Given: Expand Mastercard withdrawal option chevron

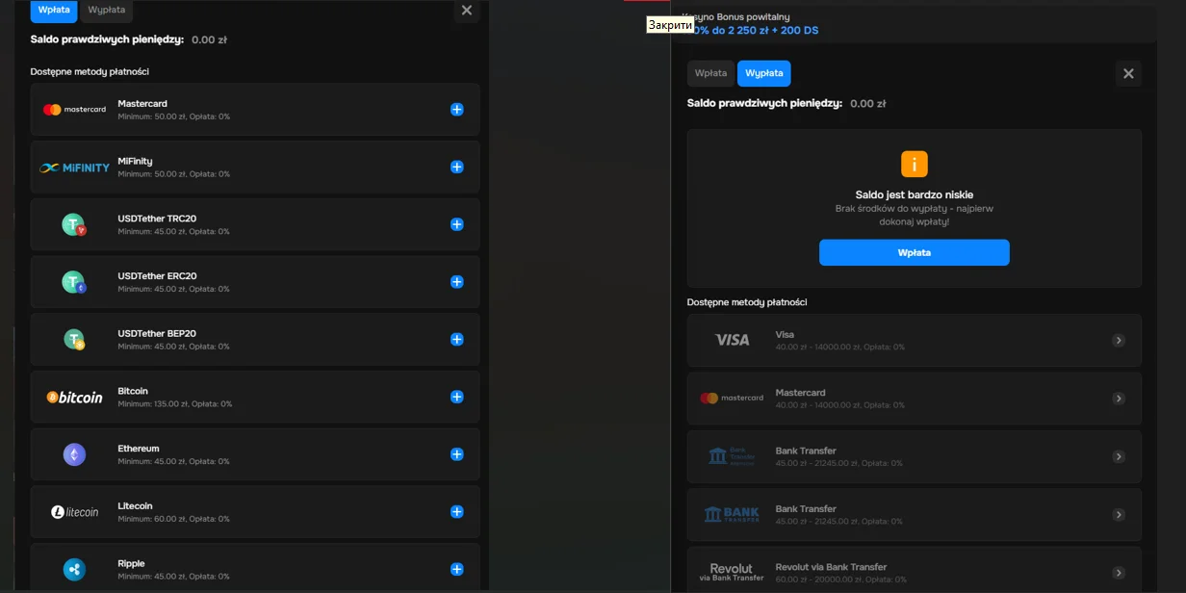Looking at the screenshot, I should (1118, 399).
